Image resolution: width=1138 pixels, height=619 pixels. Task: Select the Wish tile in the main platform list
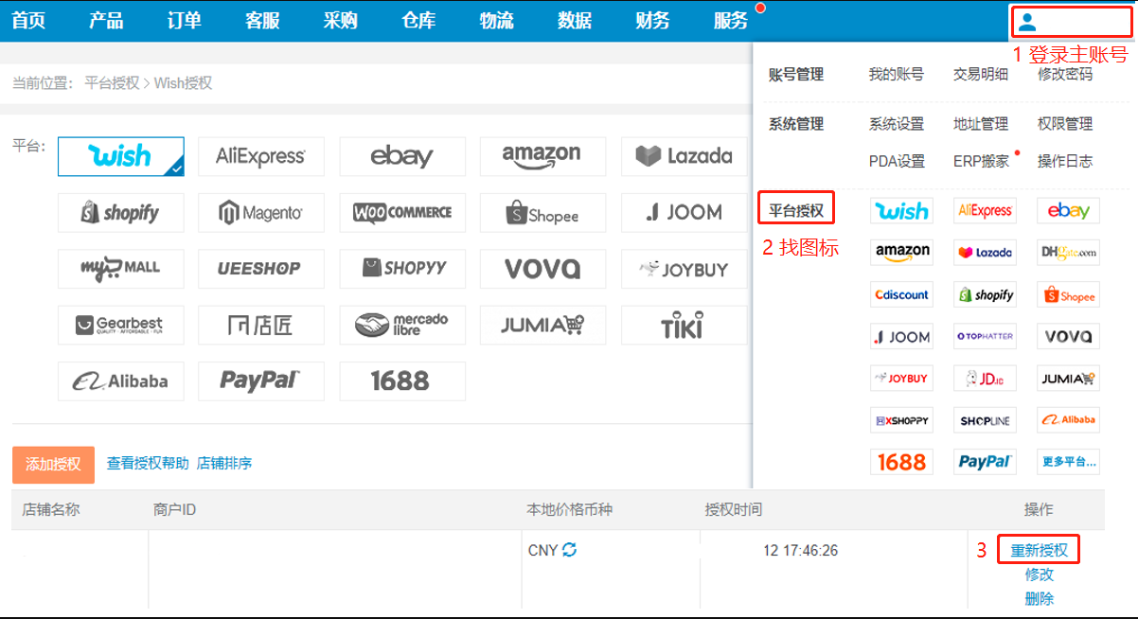tap(121, 156)
